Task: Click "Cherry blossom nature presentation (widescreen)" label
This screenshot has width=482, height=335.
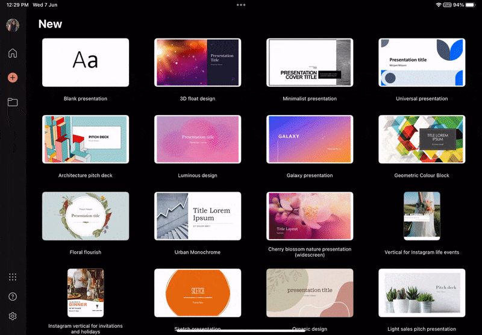Action: click(310, 252)
